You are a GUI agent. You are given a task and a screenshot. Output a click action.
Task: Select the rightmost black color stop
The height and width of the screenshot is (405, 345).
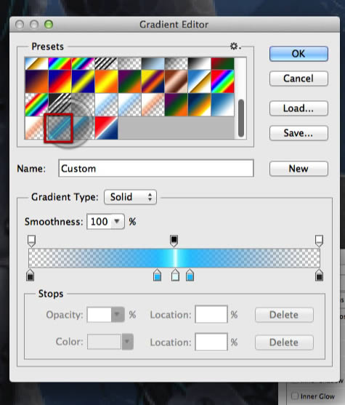(319, 275)
